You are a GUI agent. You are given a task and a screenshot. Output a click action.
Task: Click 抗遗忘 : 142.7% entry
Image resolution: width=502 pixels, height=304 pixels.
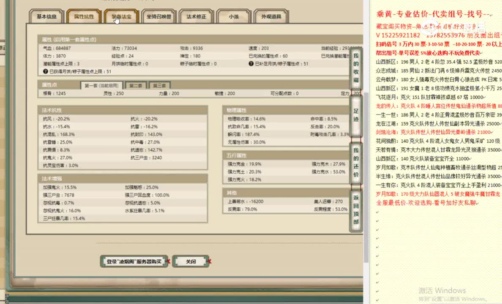(147, 150)
